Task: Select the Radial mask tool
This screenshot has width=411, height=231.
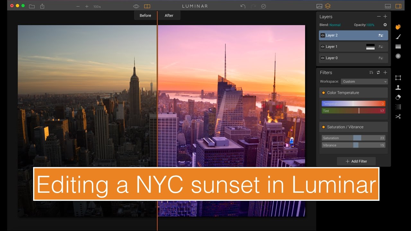Action: [398, 56]
